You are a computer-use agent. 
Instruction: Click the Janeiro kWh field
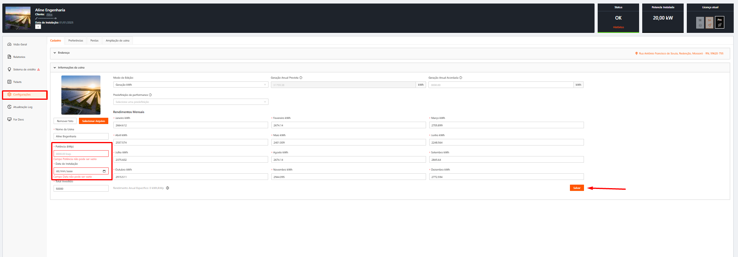[x=191, y=125]
